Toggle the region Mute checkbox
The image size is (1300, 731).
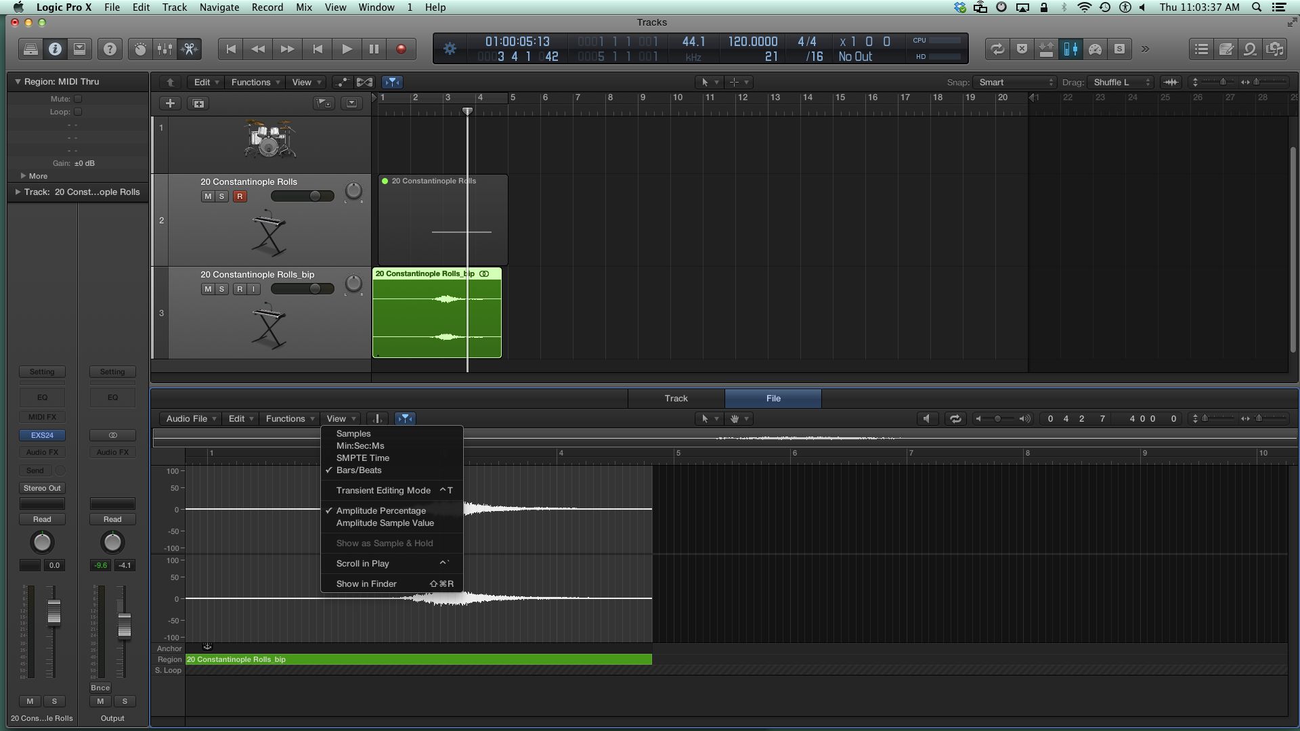tap(78, 99)
